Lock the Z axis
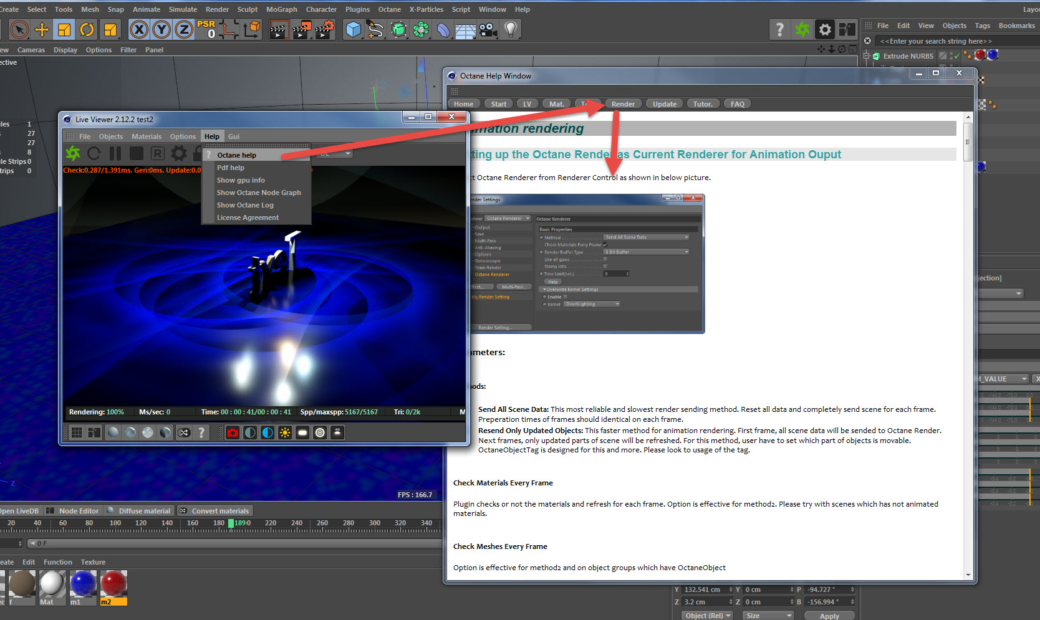 184,29
